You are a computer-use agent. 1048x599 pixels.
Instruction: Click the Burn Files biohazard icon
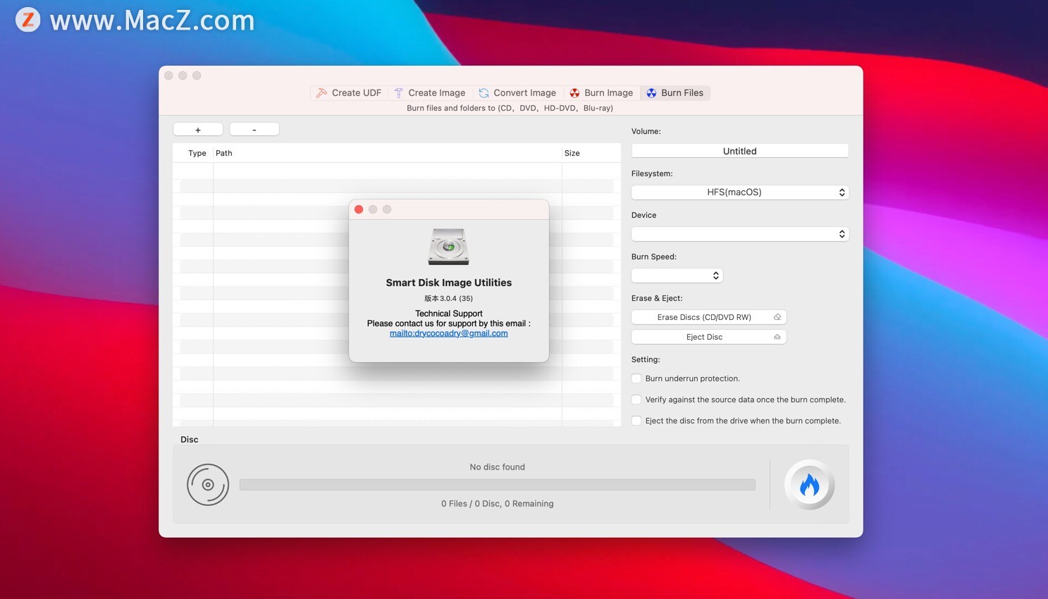point(652,92)
